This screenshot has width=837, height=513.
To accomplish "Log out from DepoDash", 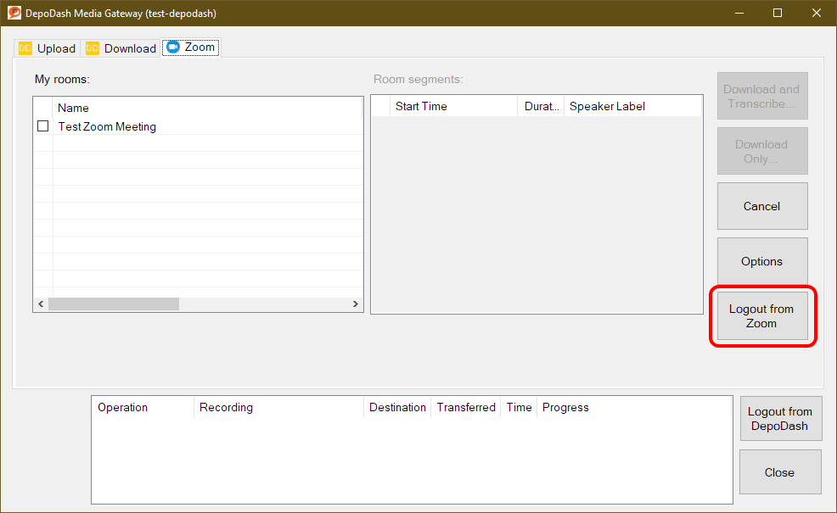I will 780,419.
